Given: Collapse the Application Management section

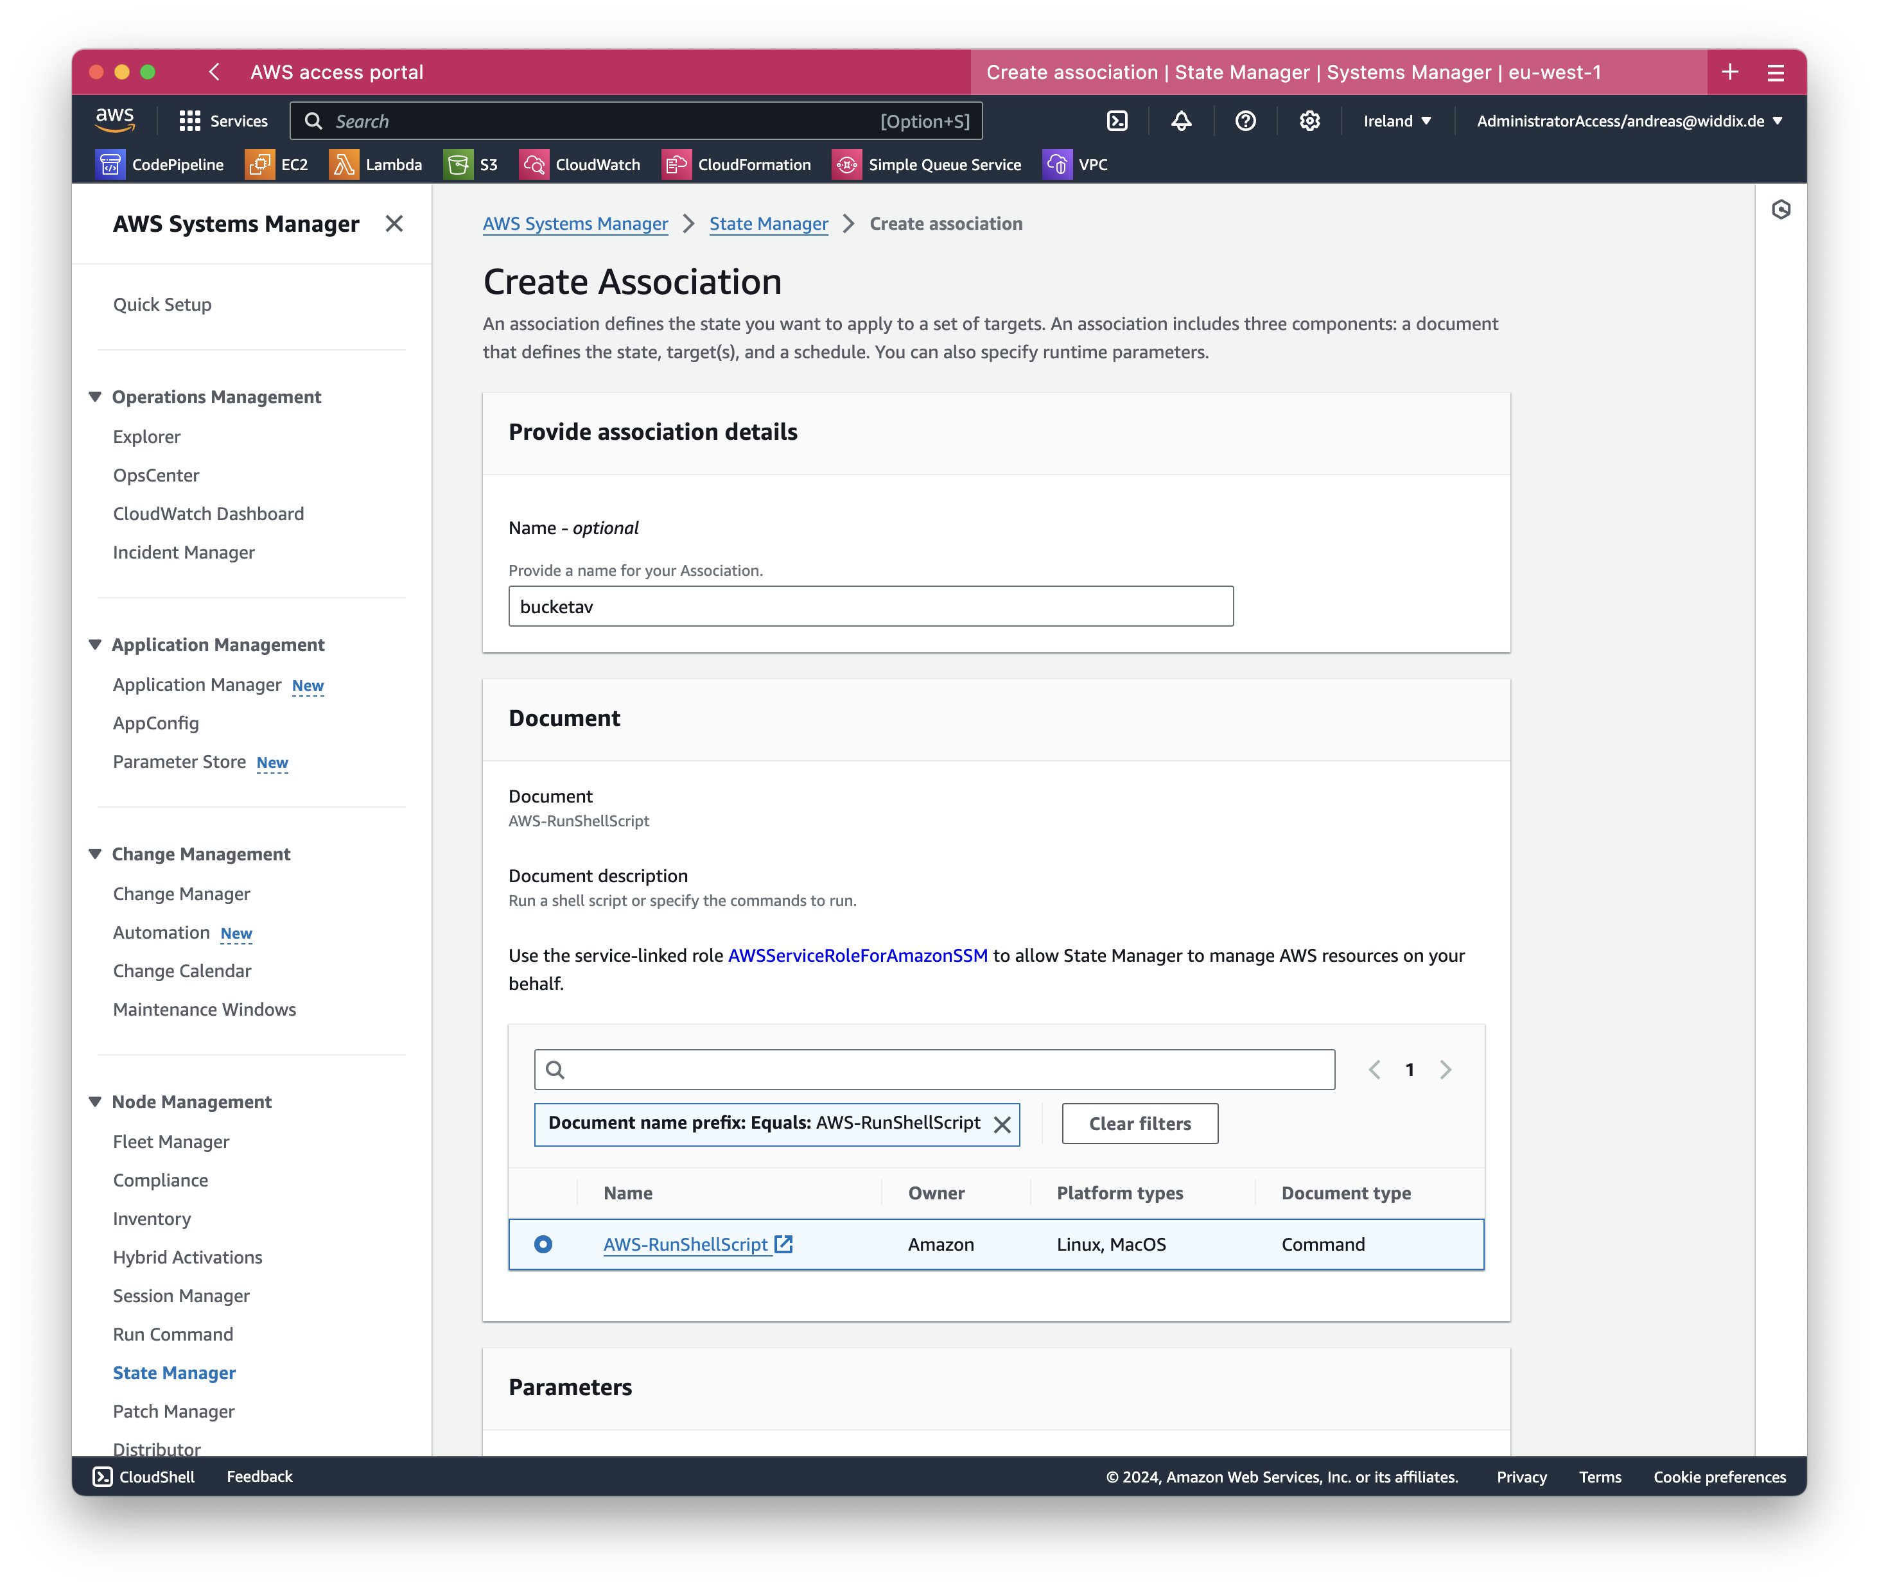Looking at the screenshot, I should (94, 645).
